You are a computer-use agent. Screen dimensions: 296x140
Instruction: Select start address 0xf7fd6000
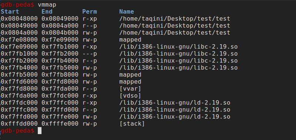(19, 82)
